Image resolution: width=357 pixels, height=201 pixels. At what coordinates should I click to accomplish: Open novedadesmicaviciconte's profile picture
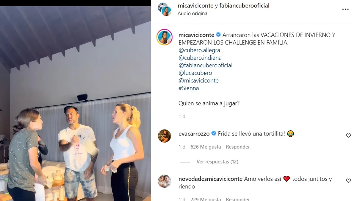[164, 181]
